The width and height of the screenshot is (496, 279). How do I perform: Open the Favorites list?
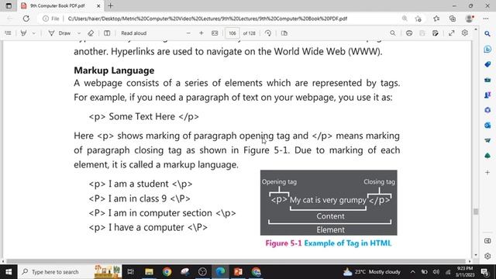pos(436,19)
